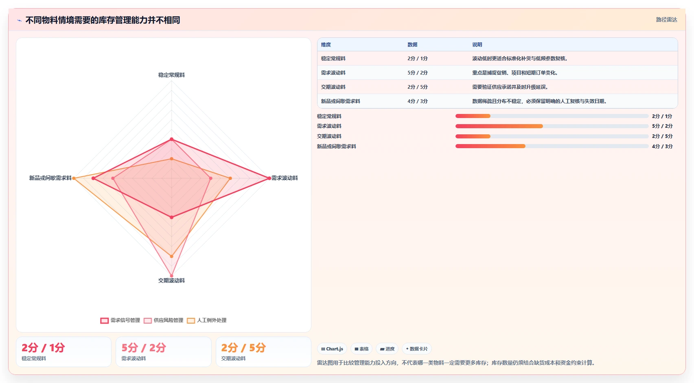
Task: Click the table value 4分 / 3分
Action: pos(418,101)
